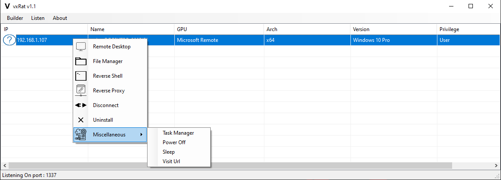Click the vxRat logo in title bar
501x180 pixels.
coord(8,6)
